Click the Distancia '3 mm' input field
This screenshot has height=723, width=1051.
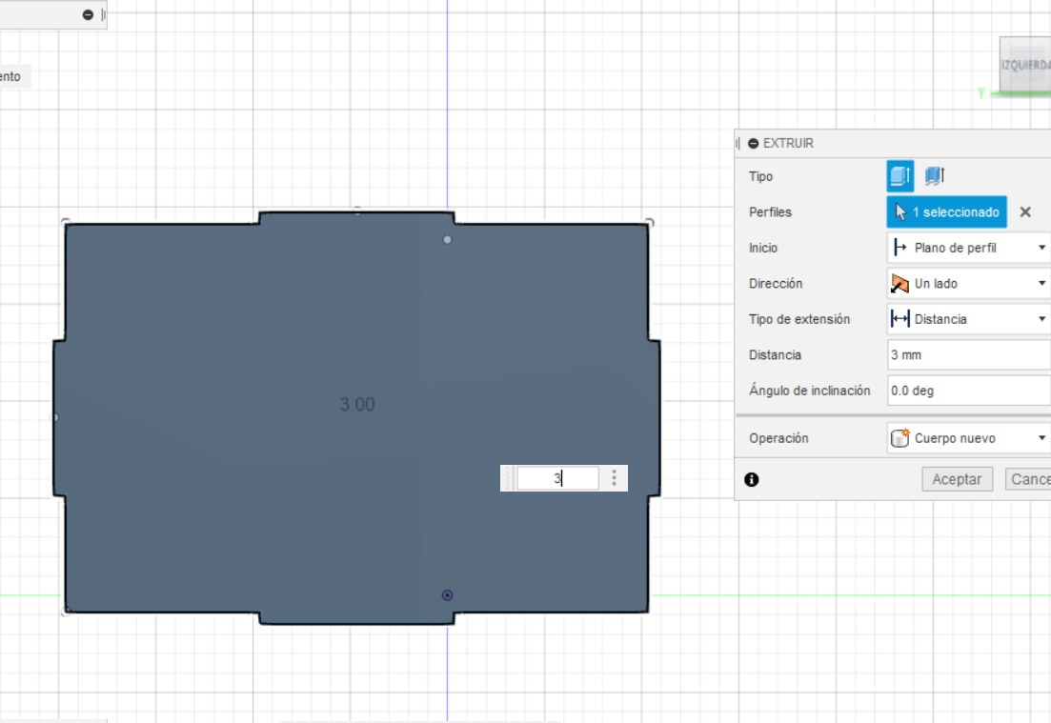click(968, 355)
